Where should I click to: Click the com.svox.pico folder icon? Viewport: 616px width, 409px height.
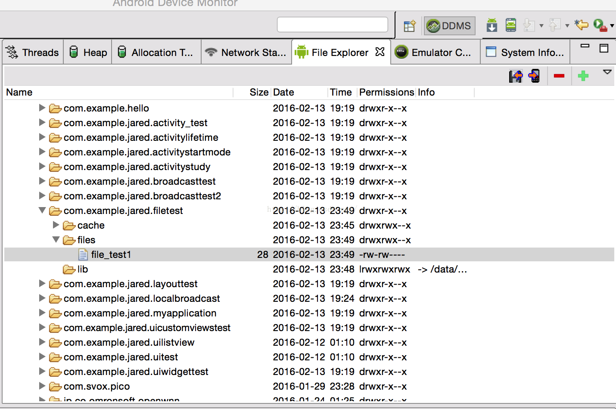(56, 387)
